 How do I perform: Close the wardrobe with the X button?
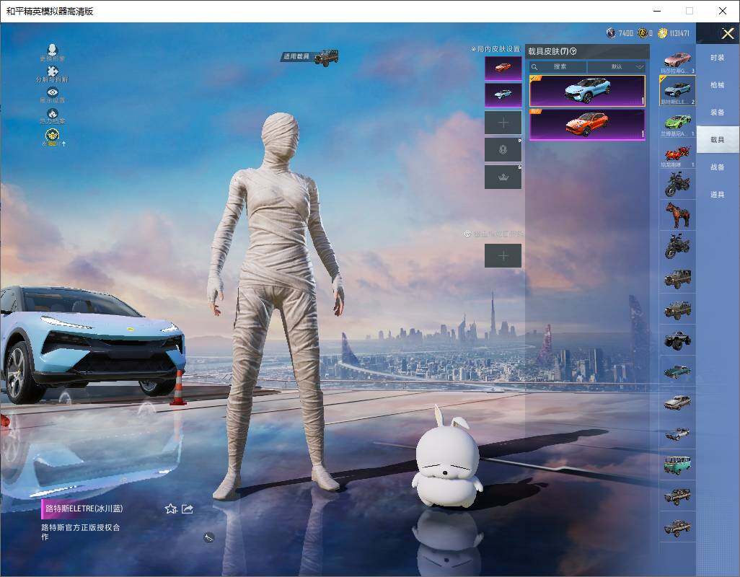(727, 33)
